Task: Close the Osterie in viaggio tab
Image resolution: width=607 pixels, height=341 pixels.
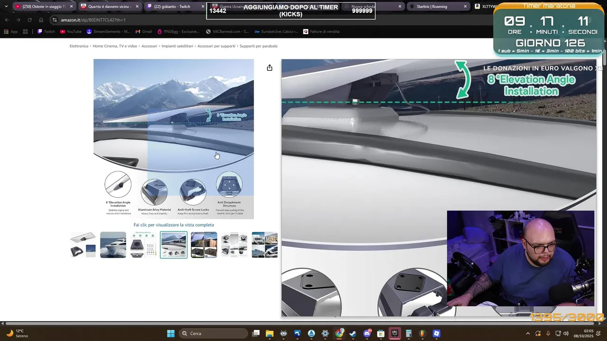Action: pos(72,7)
